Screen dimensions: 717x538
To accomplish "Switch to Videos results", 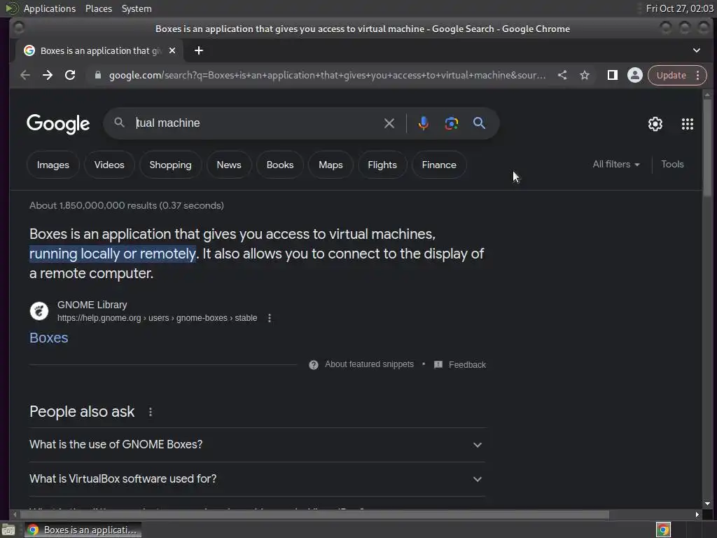I will (109, 165).
